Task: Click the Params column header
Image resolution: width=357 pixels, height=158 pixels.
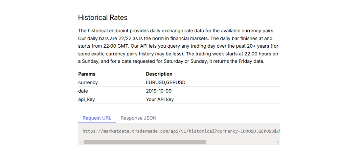Action: pyautogui.click(x=87, y=74)
